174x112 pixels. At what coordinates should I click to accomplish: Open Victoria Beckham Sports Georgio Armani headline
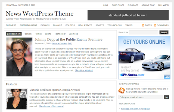click(x=54, y=90)
